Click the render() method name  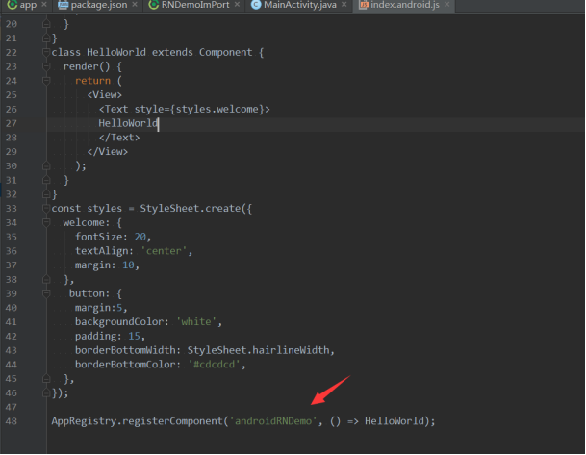click(x=87, y=66)
